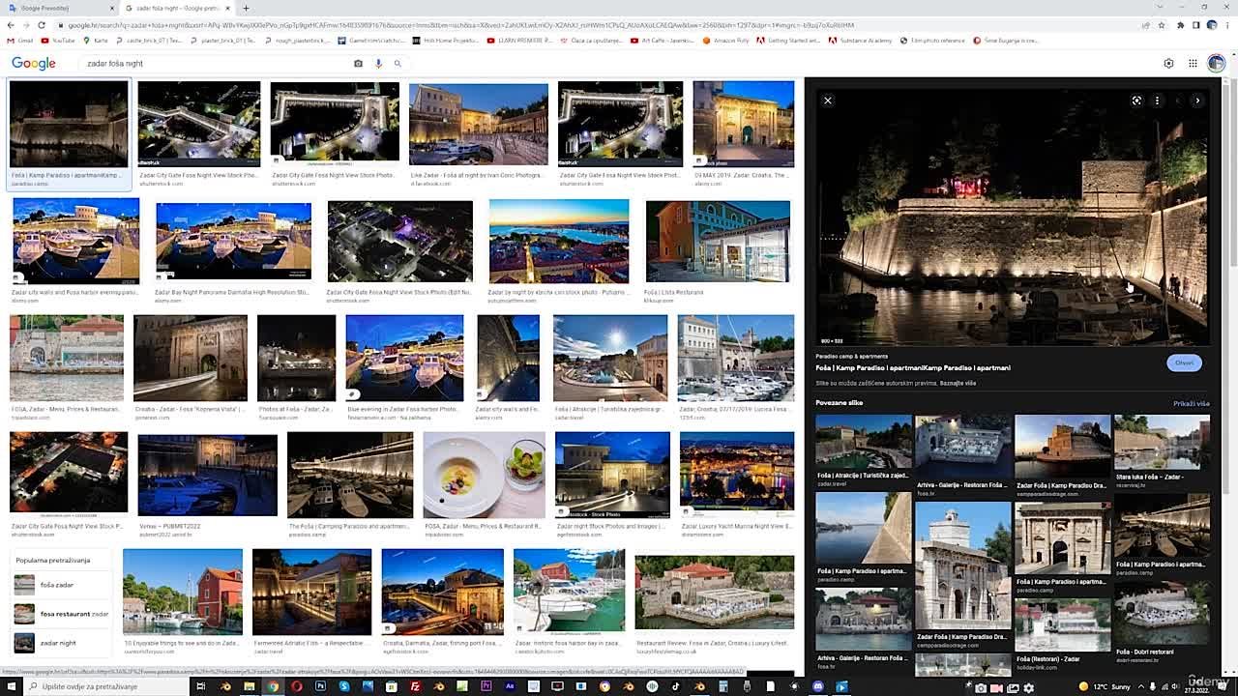The height and width of the screenshot is (696, 1238).
Task: Go back in browser history
Action: point(11,25)
